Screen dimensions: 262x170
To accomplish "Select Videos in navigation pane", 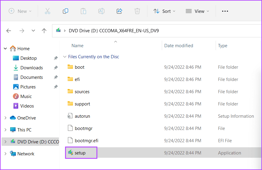I will 27,106.
